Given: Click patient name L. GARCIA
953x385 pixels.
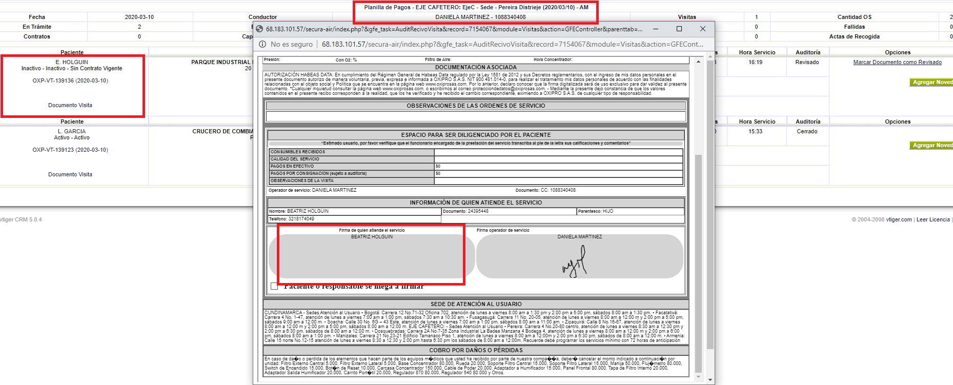Looking at the screenshot, I should 72,131.
